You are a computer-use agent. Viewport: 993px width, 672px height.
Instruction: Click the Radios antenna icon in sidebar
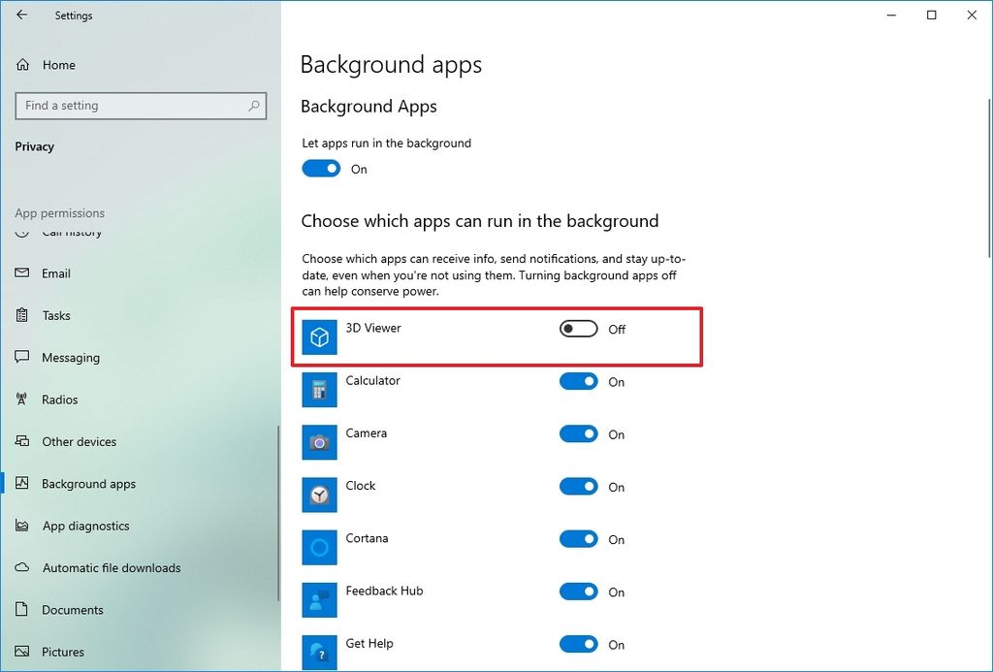(x=23, y=399)
